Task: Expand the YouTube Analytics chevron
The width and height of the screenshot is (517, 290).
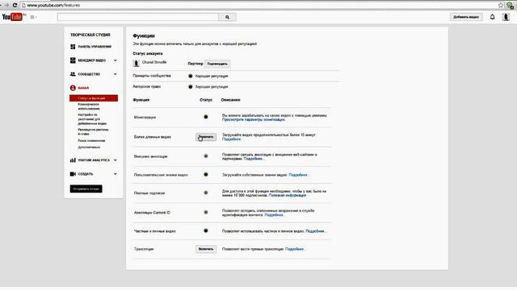Action: point(115,160)
